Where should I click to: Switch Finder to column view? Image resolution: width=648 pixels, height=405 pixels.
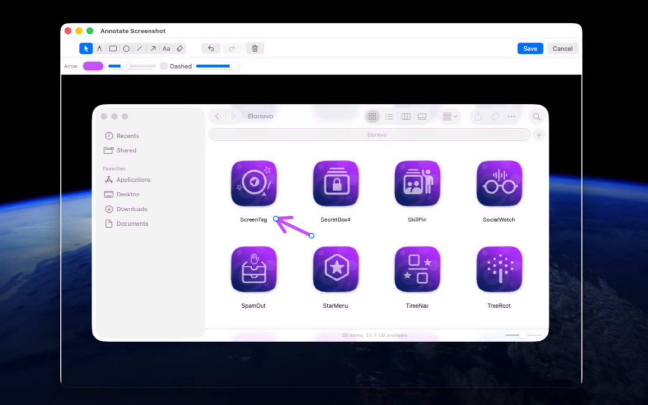click(x=405, y=117)
